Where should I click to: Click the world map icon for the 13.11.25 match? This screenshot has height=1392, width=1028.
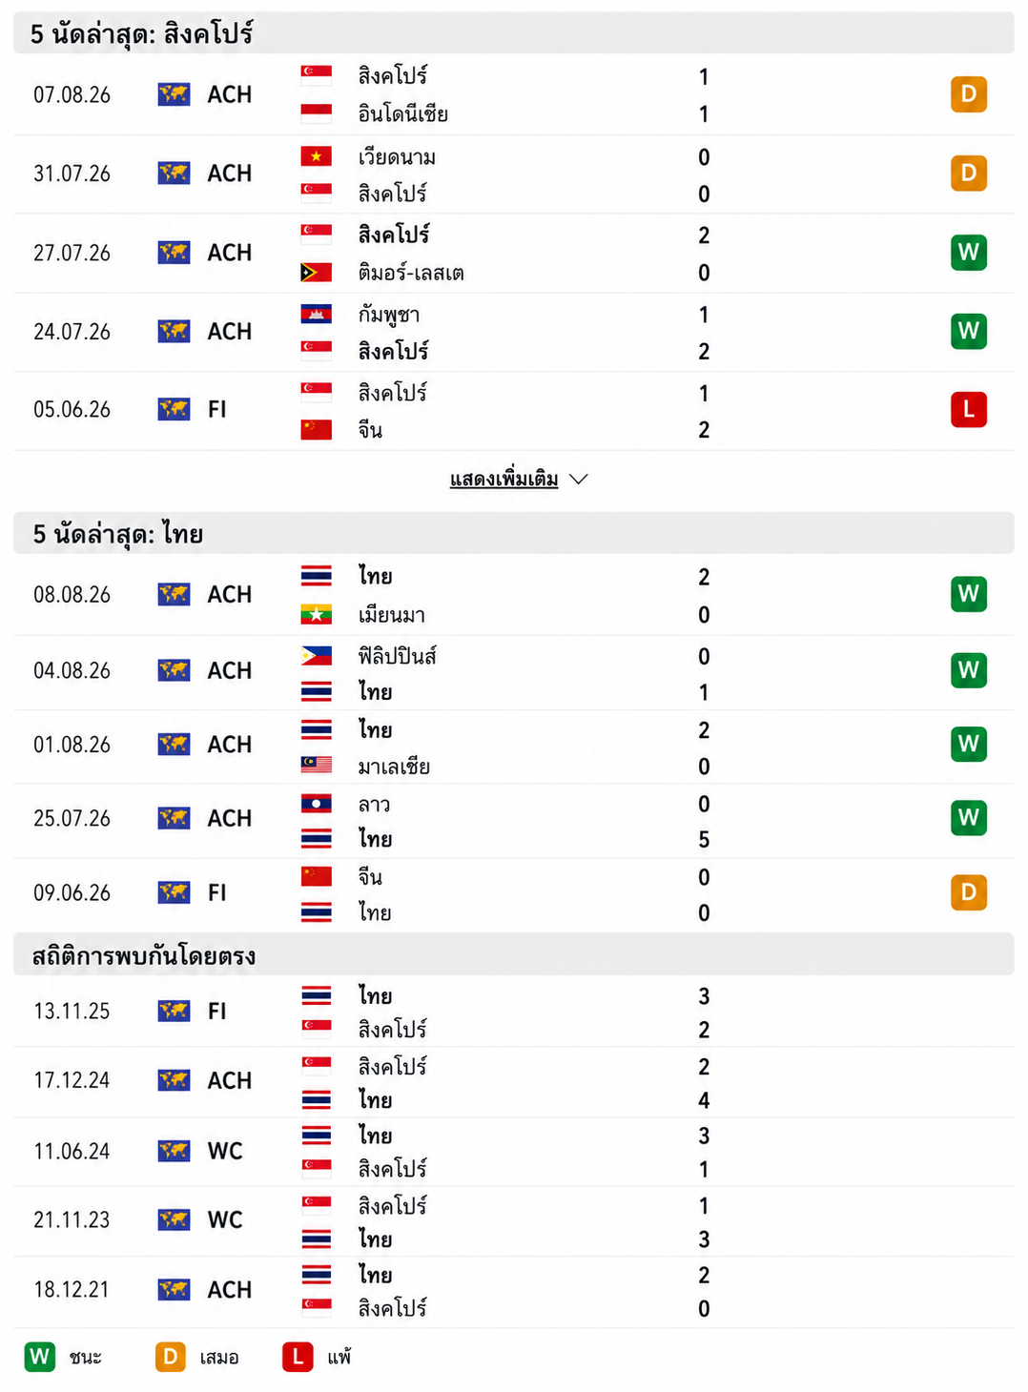click(174, 1011)
